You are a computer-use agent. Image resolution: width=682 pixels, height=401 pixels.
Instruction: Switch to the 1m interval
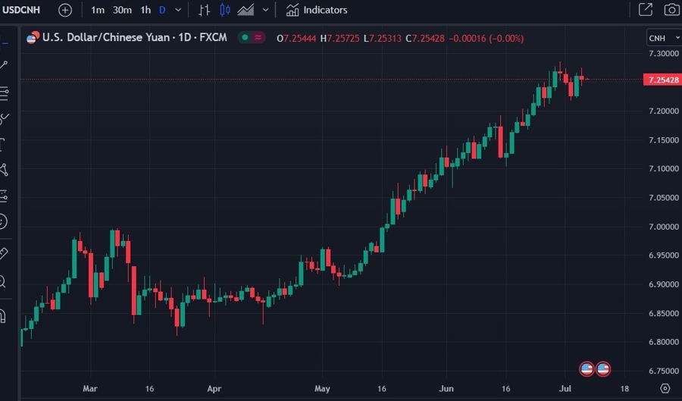(x=98, y=10)
